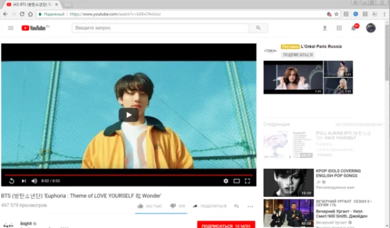Enter full screen mode
This screenshot has width=390, height=228.
247,181
